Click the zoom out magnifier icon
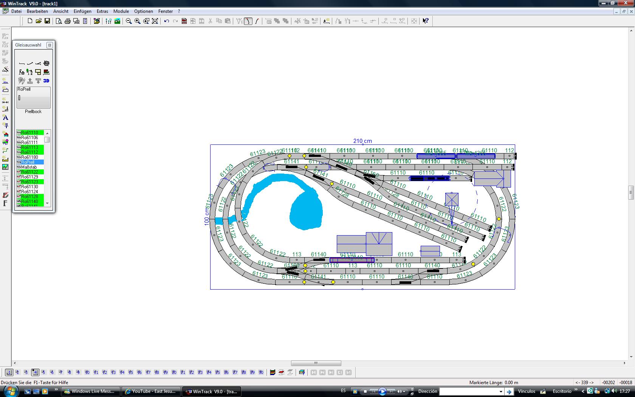This screenshot has width=635, height=397. click(129, 21)
